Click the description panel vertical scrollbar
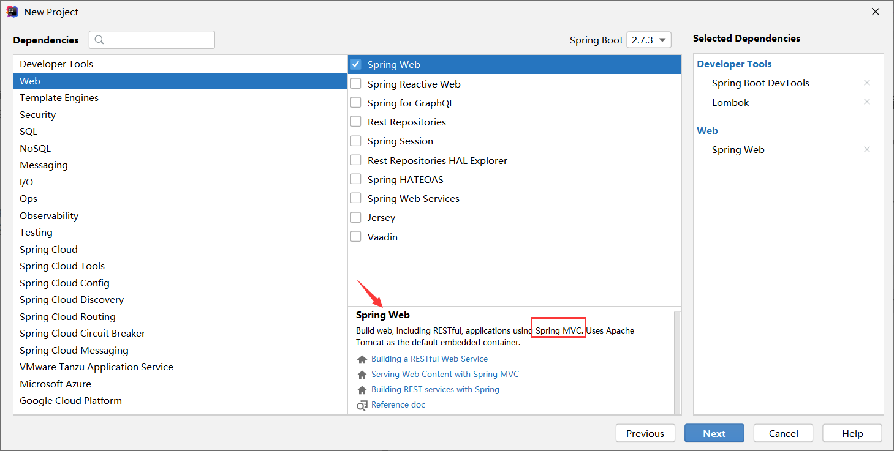Image resolution: width=894 pixels, height=451 pixels. click(677, 362)
